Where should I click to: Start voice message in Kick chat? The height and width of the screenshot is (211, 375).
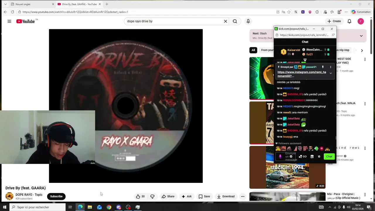[x=280, y=156]
